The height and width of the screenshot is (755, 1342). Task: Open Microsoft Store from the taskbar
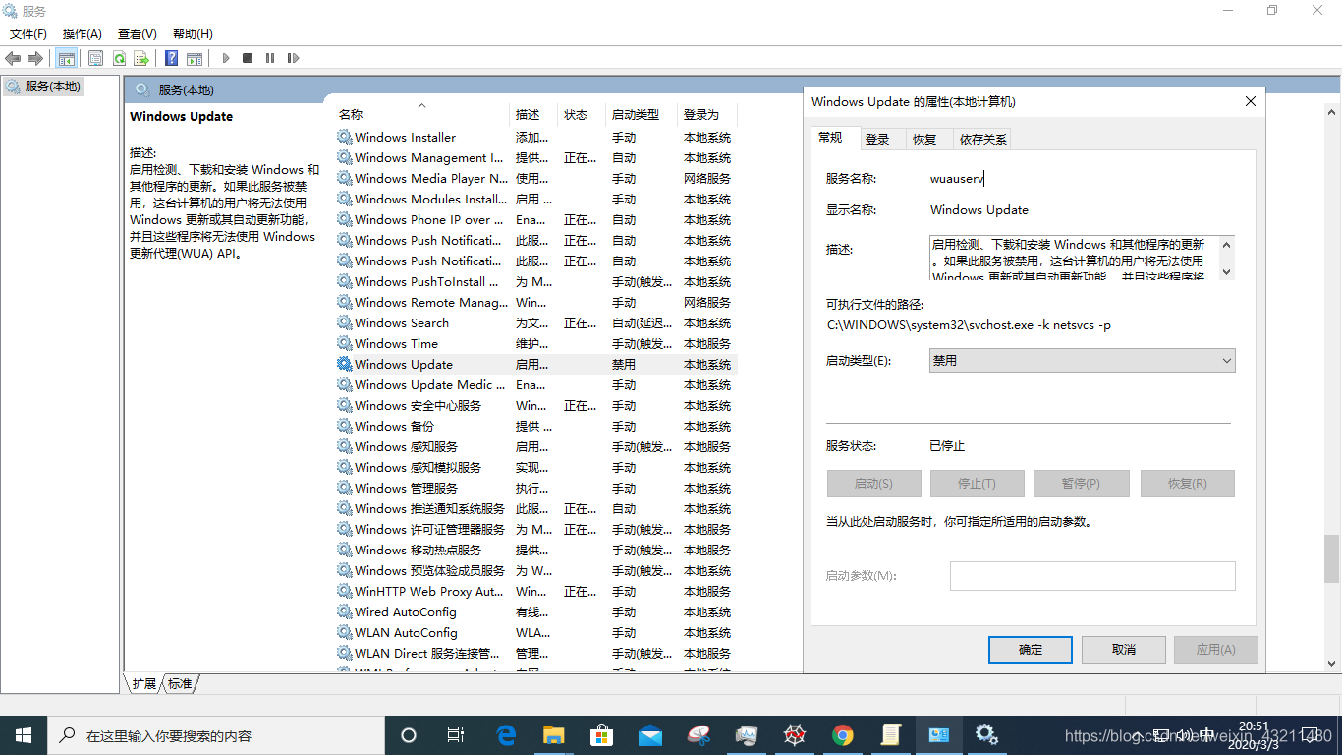(x=602, y=735)
